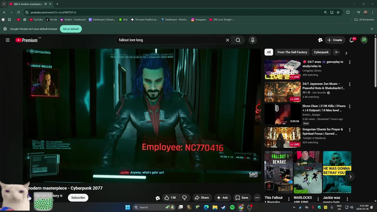Screen dimensions: 377x212
Task: Open the He Was Gonna Betray You short
Action: click(337, 172)
